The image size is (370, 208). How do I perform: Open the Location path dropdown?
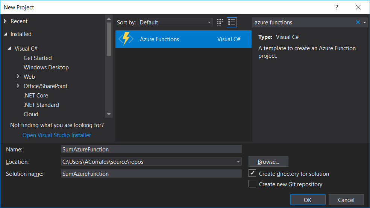coord(238,162)
